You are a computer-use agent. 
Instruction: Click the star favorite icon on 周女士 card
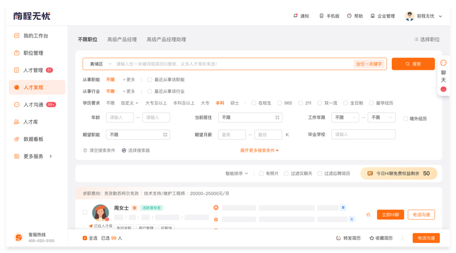368,215
